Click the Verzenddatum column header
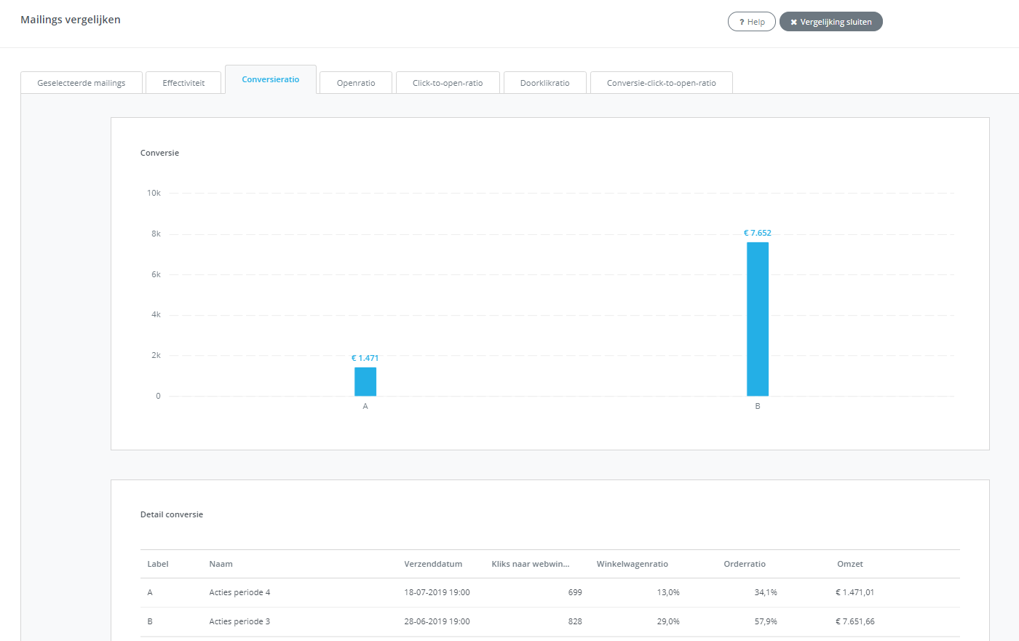This screenshot has width=1019, height=641. [433, 564]
